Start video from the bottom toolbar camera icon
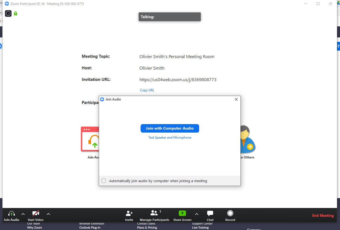The width and height of the screenshot is (340, 230). 35,213
